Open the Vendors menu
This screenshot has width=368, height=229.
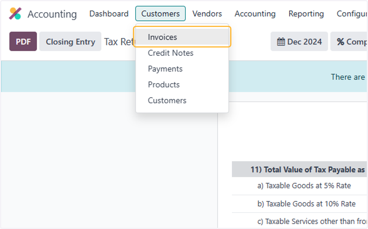207,14
